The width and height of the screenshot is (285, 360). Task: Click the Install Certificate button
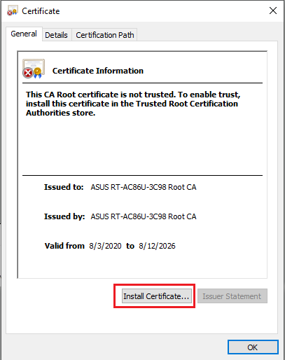(x=156, y=296)
